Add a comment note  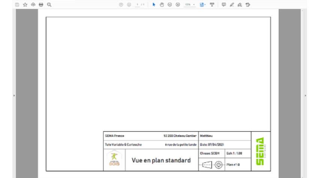point(224,4)
